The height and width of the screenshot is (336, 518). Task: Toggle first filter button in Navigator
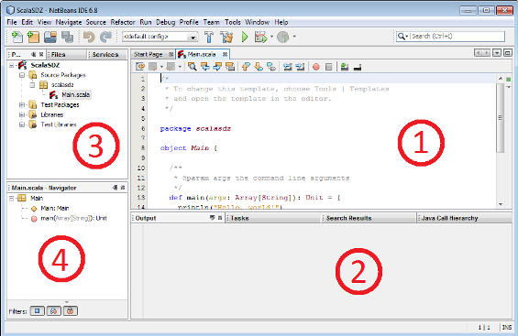click(38, 311)
